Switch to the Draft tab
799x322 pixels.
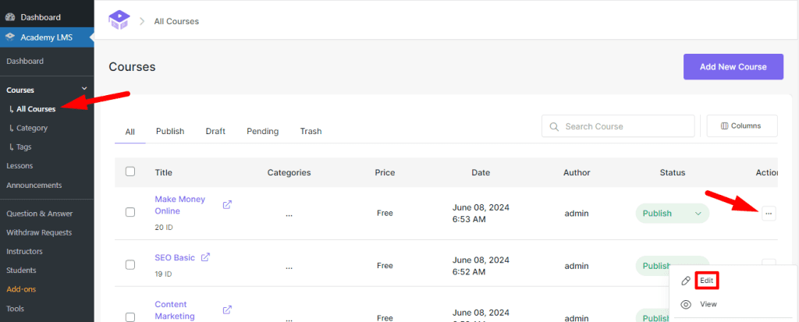(215, 131)
